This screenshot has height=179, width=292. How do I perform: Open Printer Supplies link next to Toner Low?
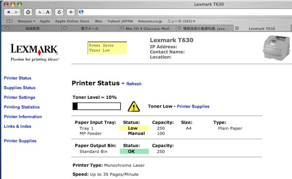(x=193, y=107)
